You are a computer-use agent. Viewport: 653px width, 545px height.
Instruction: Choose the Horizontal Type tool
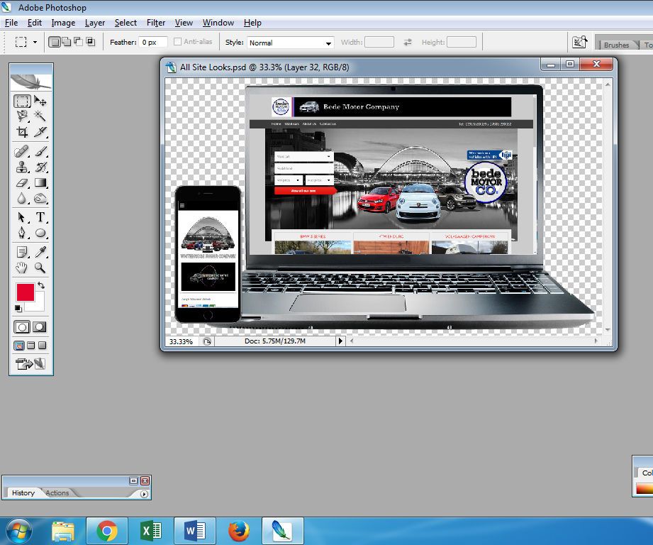(40, 218)
